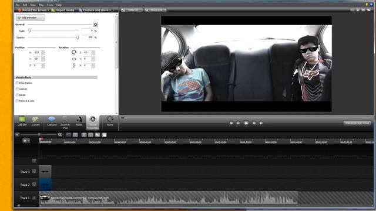
Task: Open the Play menu
Action: click(x=41, y=5)
